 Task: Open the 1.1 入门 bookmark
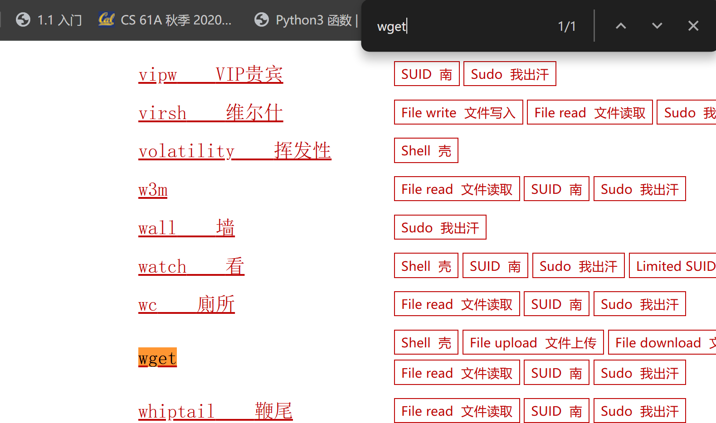pyautogui.click(x=49, y=20)
